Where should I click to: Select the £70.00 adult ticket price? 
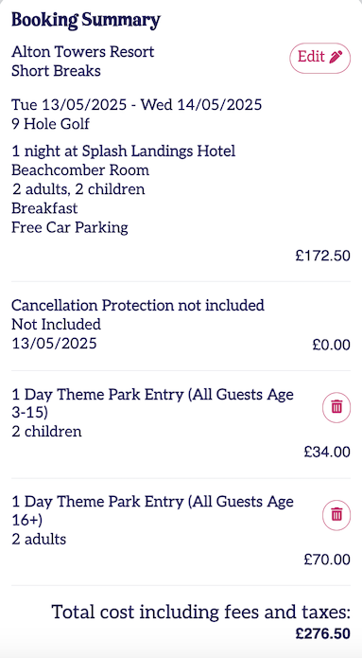pos(327,560)
